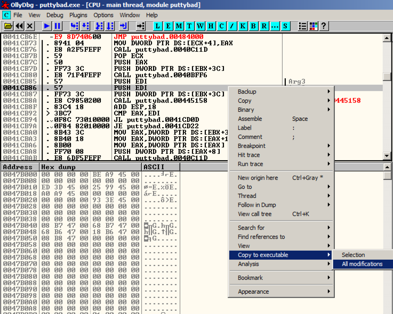Choose Label from context menu

tap(282, 128)
